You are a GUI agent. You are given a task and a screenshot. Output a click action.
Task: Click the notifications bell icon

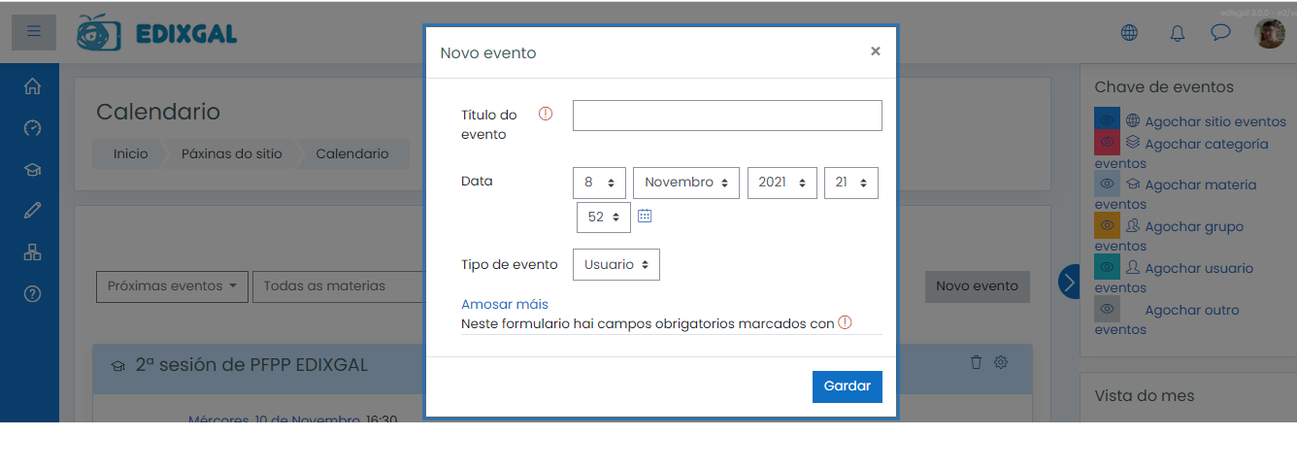click(1177, 33)
